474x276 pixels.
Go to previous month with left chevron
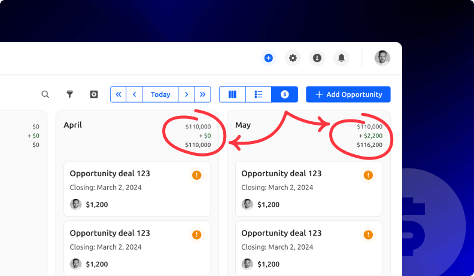135,94
